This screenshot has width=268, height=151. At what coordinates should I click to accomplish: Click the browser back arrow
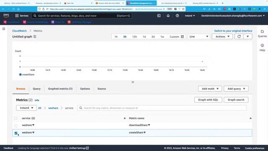tap(4, 9)
